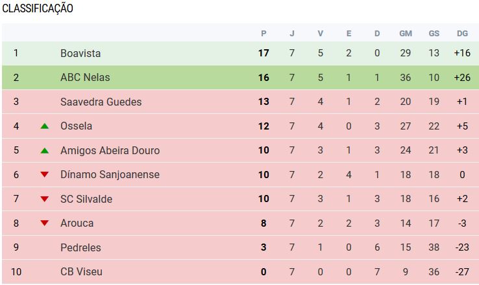
Task: Click the Classificação heading
Action: coord(38,8)
